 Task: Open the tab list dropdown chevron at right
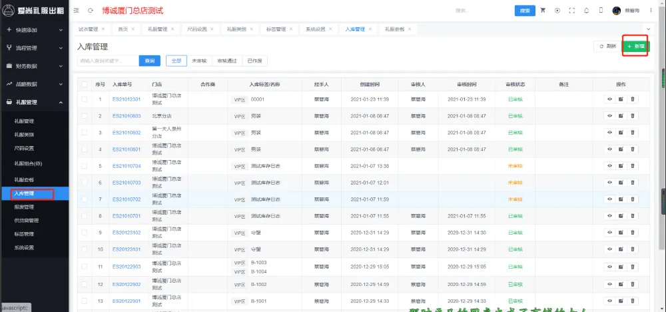[x=649, y=29]
